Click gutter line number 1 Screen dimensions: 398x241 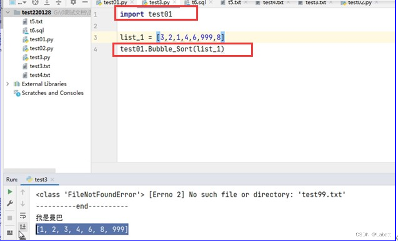click(x=95, y=14)
